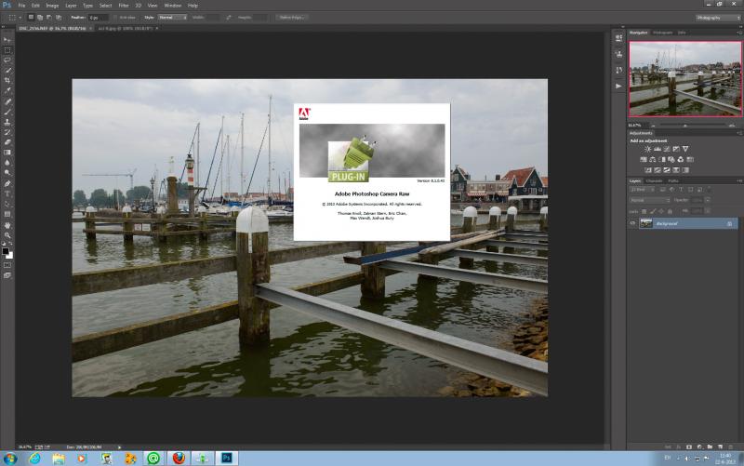Hide the Background layer with the eye icon
The width and height of the screenshot is (744, 466).
632,223
